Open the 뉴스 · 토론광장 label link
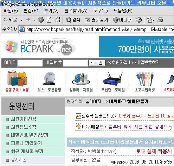 [49, 90]
